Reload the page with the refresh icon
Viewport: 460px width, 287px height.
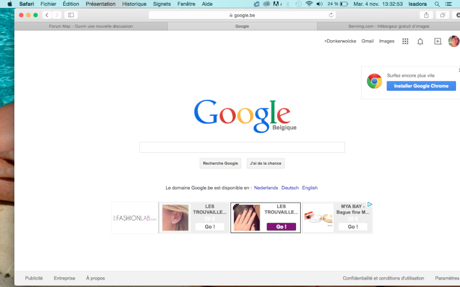click(331, 15)
